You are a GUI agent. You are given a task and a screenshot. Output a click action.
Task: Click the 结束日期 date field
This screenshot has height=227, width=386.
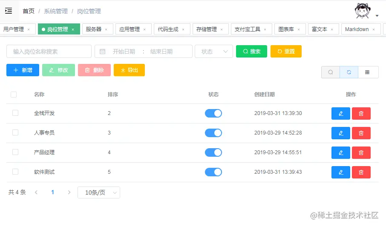coord(161,52)
